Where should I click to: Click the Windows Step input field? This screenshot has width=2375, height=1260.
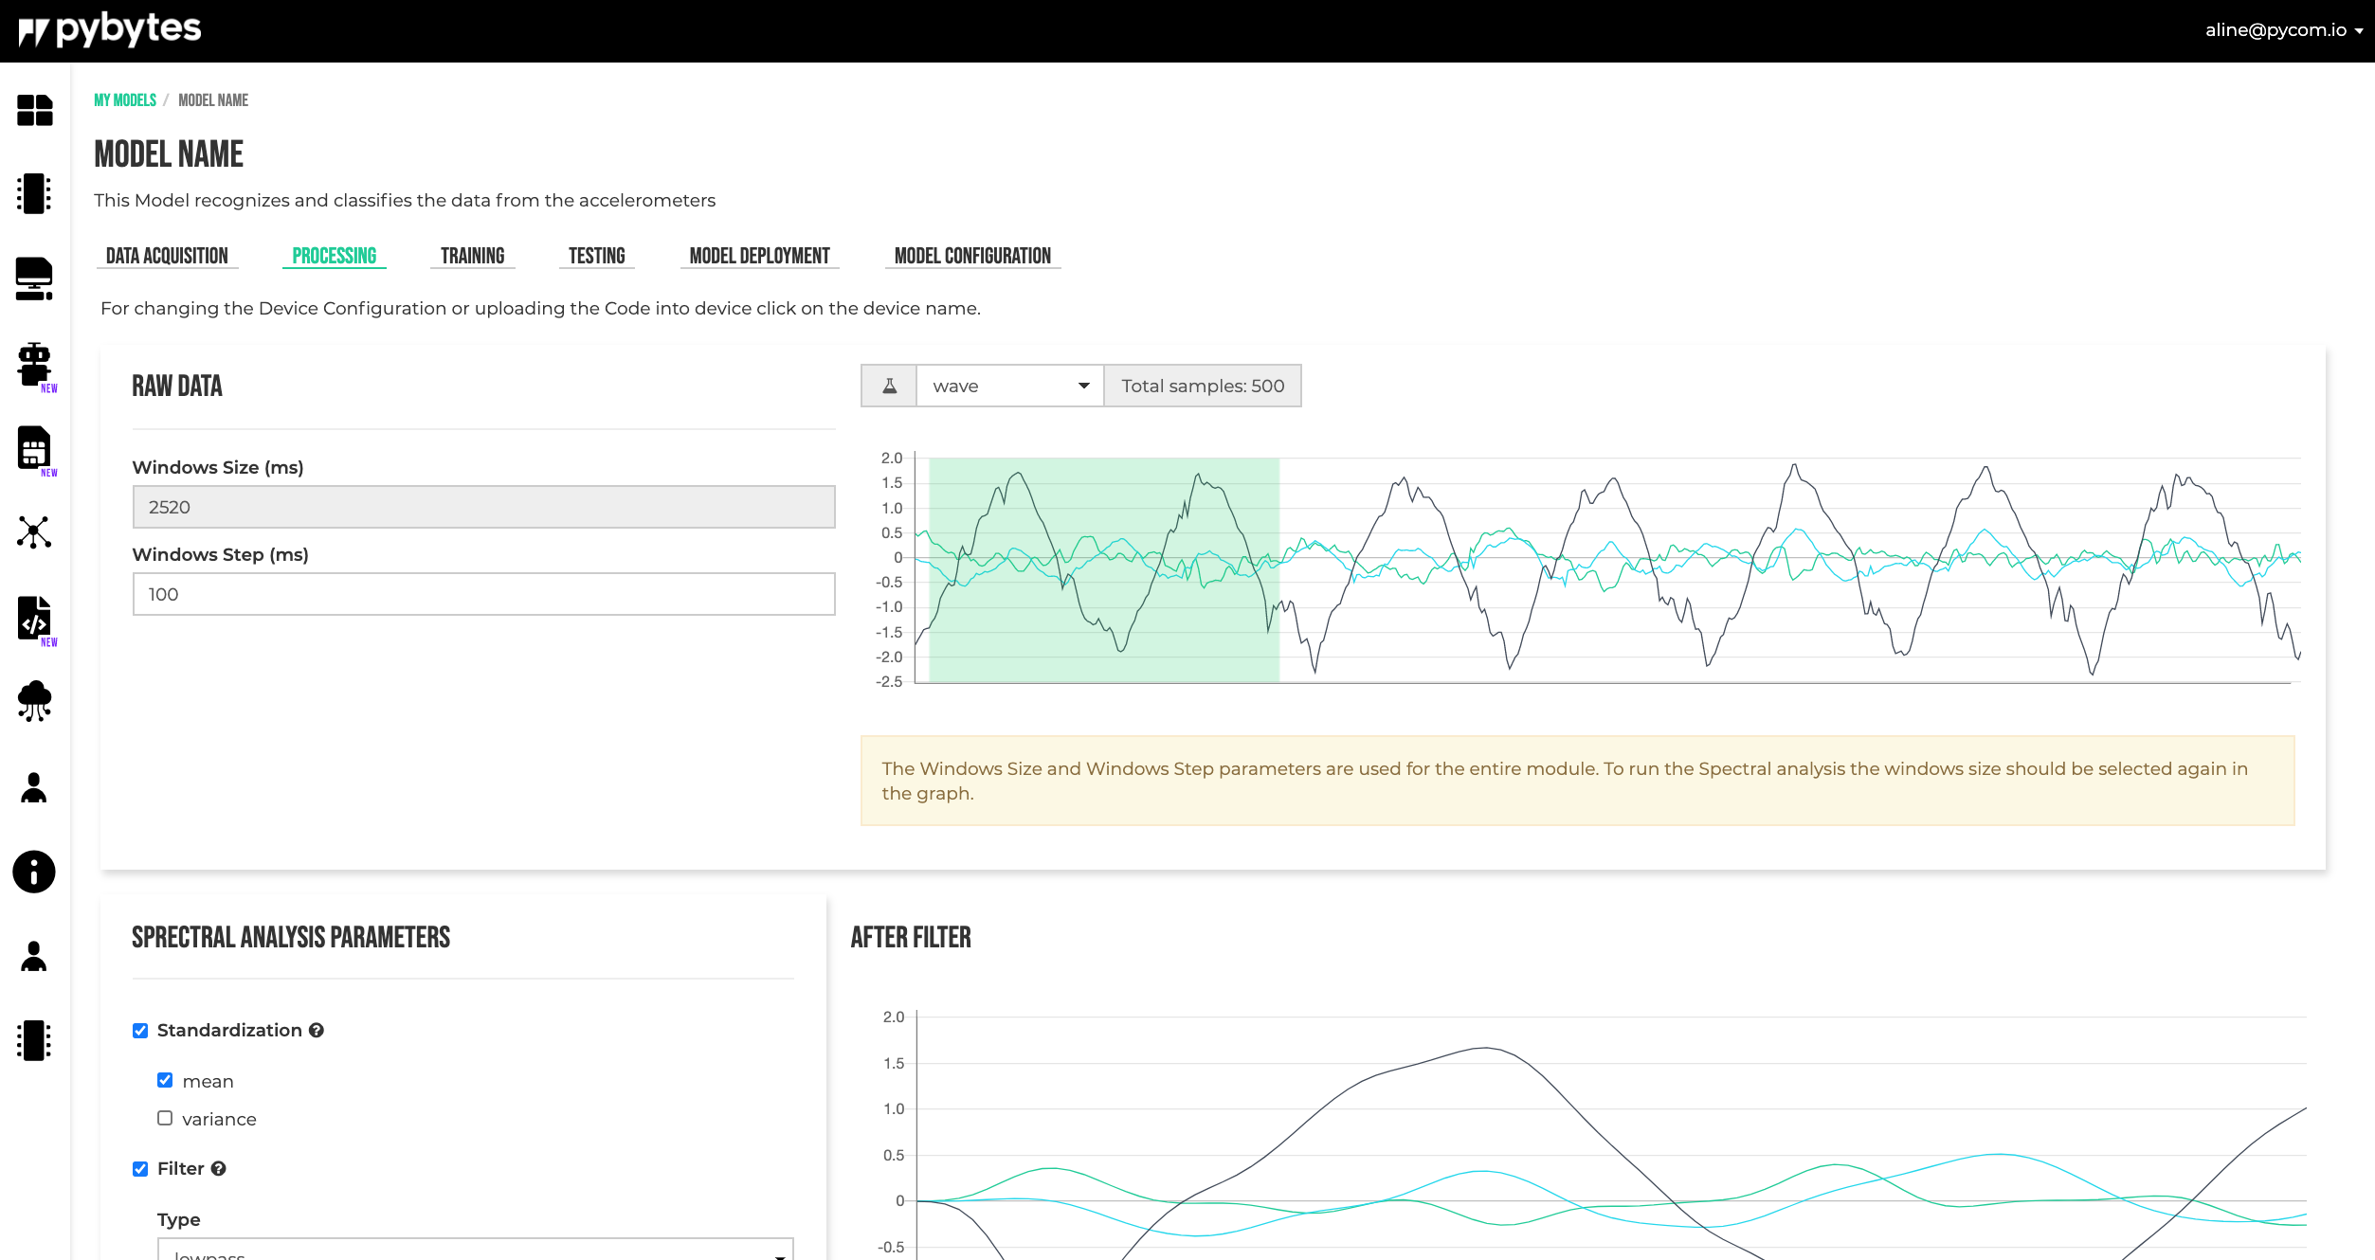[x=483, y=594]
